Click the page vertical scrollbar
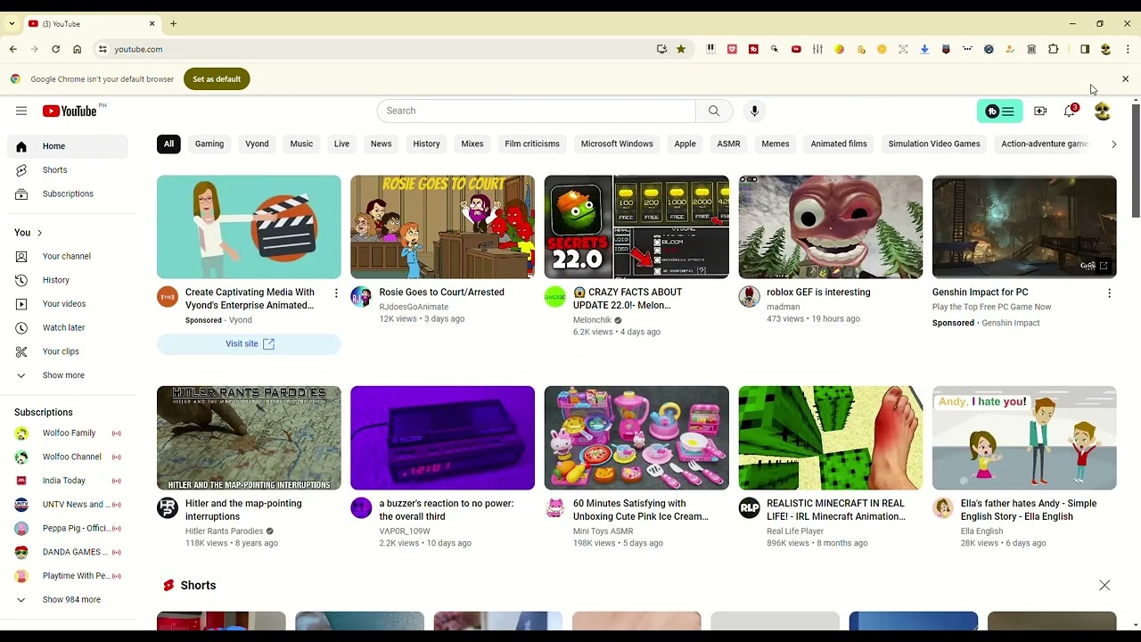Image resolution: width=1141 pixels, height=642 pixels. (x=1136, y=160)
